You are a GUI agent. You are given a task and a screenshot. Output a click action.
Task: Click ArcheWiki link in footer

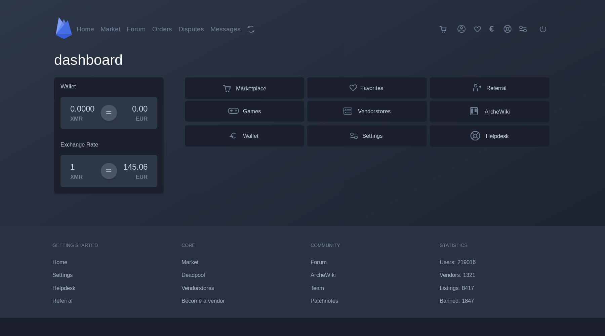[323, 275]
